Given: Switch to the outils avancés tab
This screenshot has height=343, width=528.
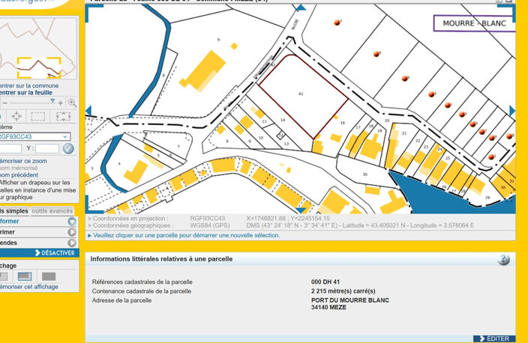Looking at the screenshot, I should click(52, 211).
